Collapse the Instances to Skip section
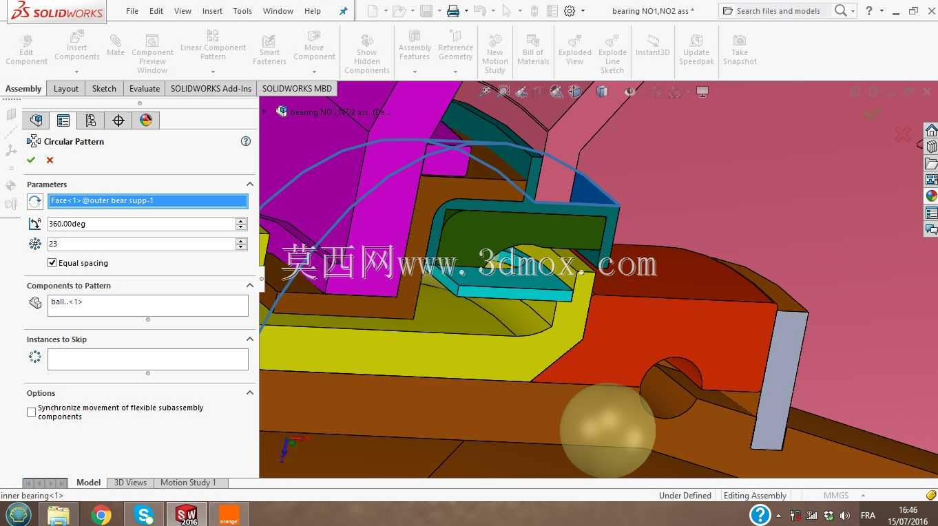Image resolution: width=938 pixels, height=526 pixels. (250, 339)
